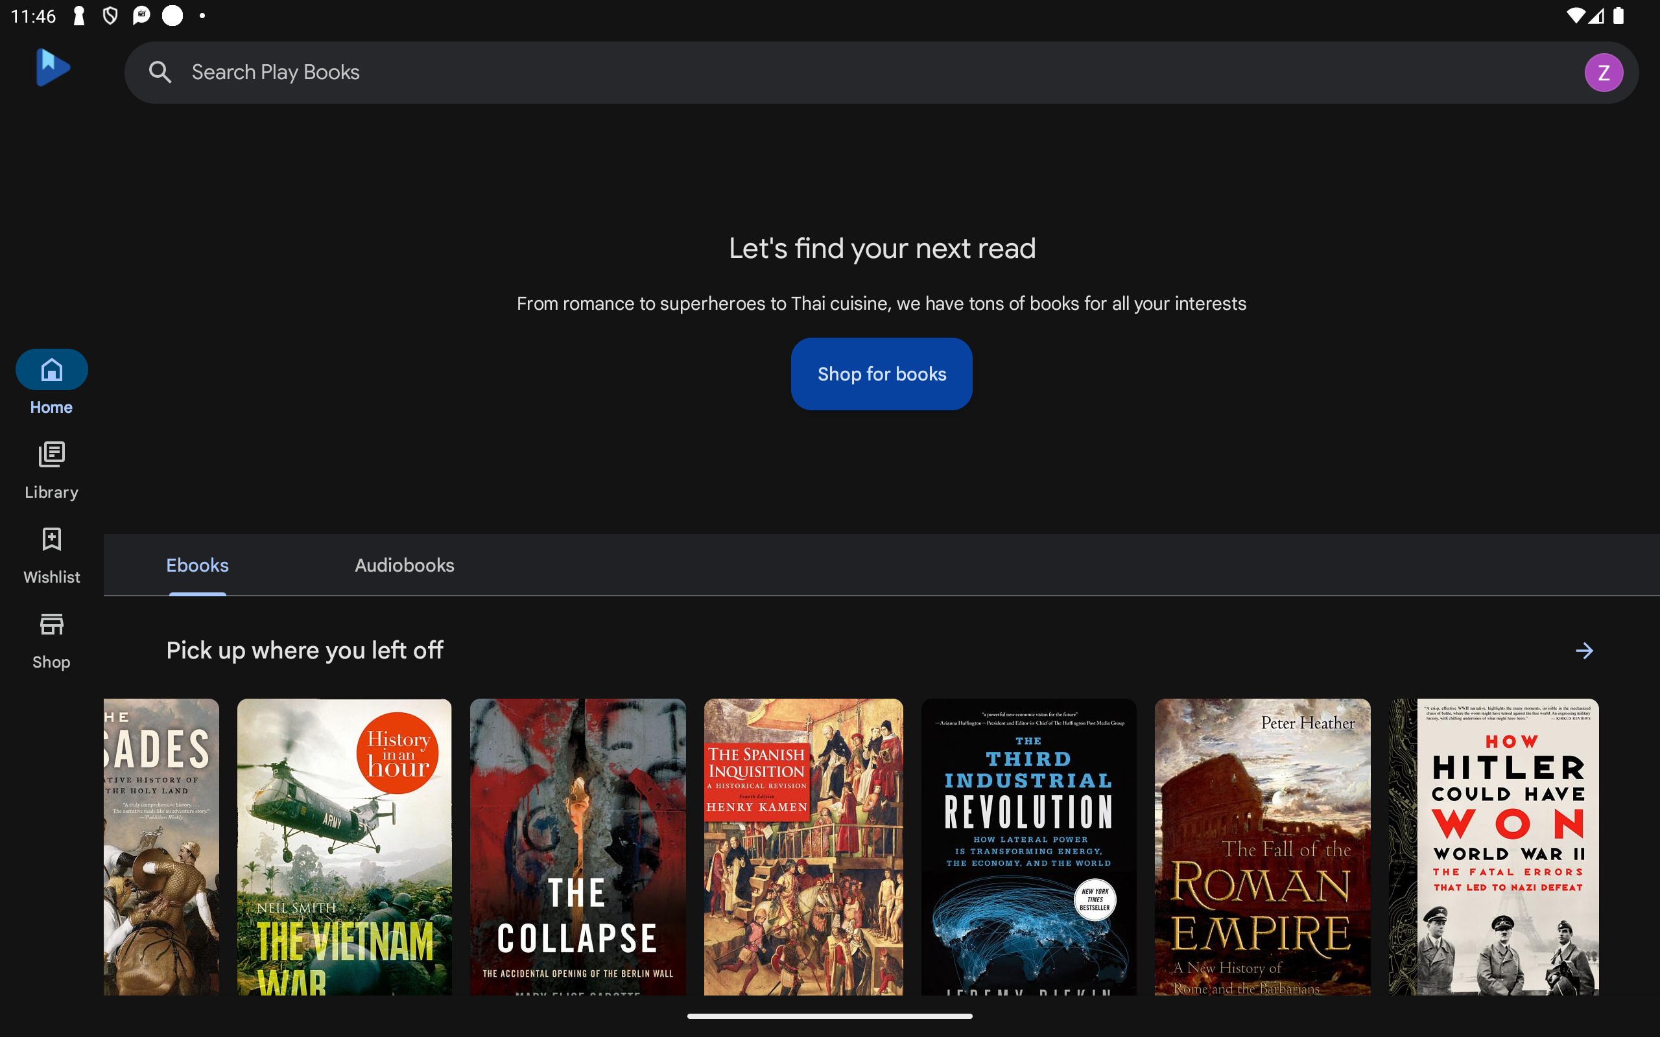
Task: Tap the chat bubble notification icon
Action: [141, 16]
